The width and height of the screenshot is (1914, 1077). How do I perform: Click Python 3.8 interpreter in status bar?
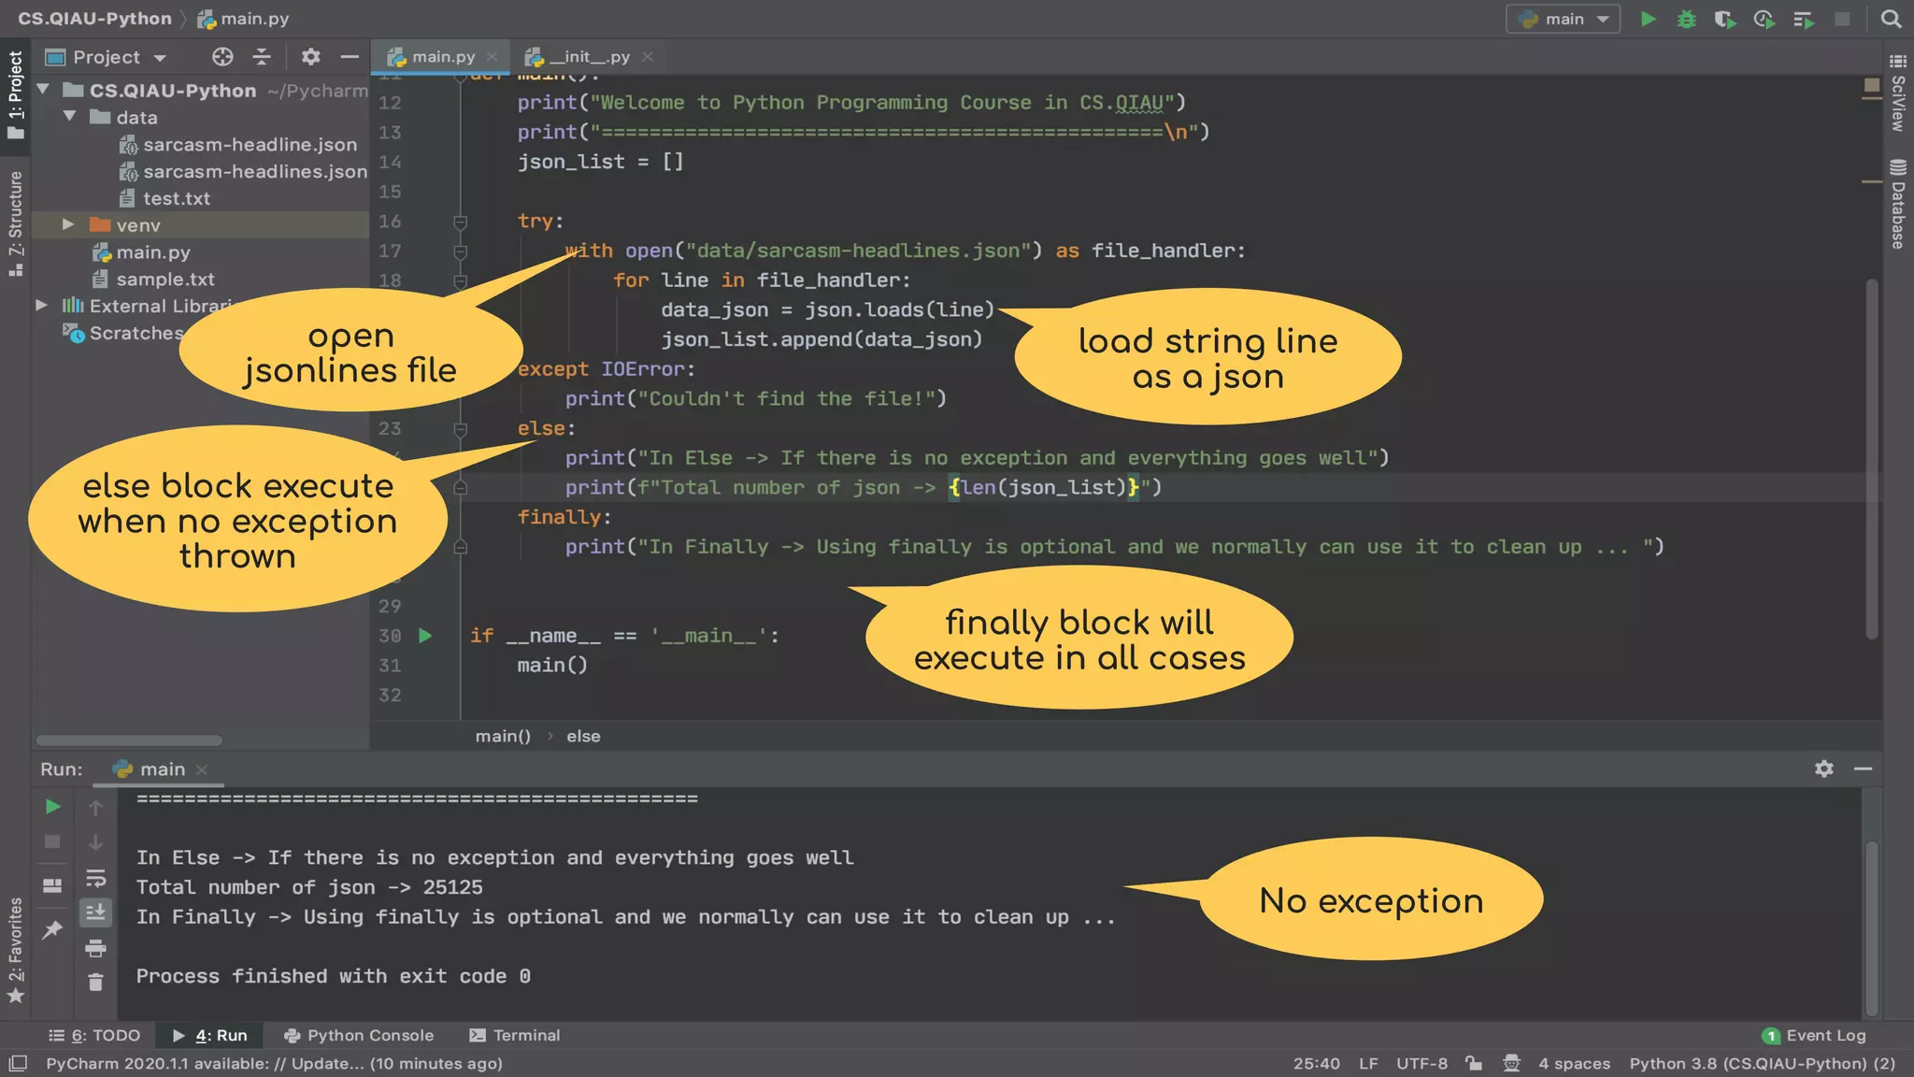point(1762,1063)
